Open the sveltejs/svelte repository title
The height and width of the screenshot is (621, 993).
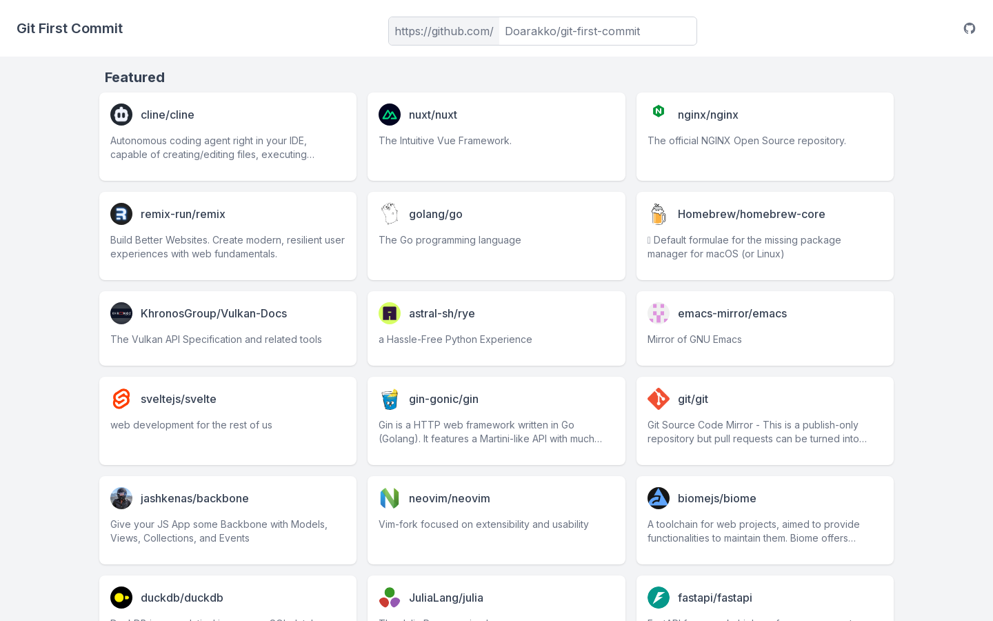[x=179, y=399]
